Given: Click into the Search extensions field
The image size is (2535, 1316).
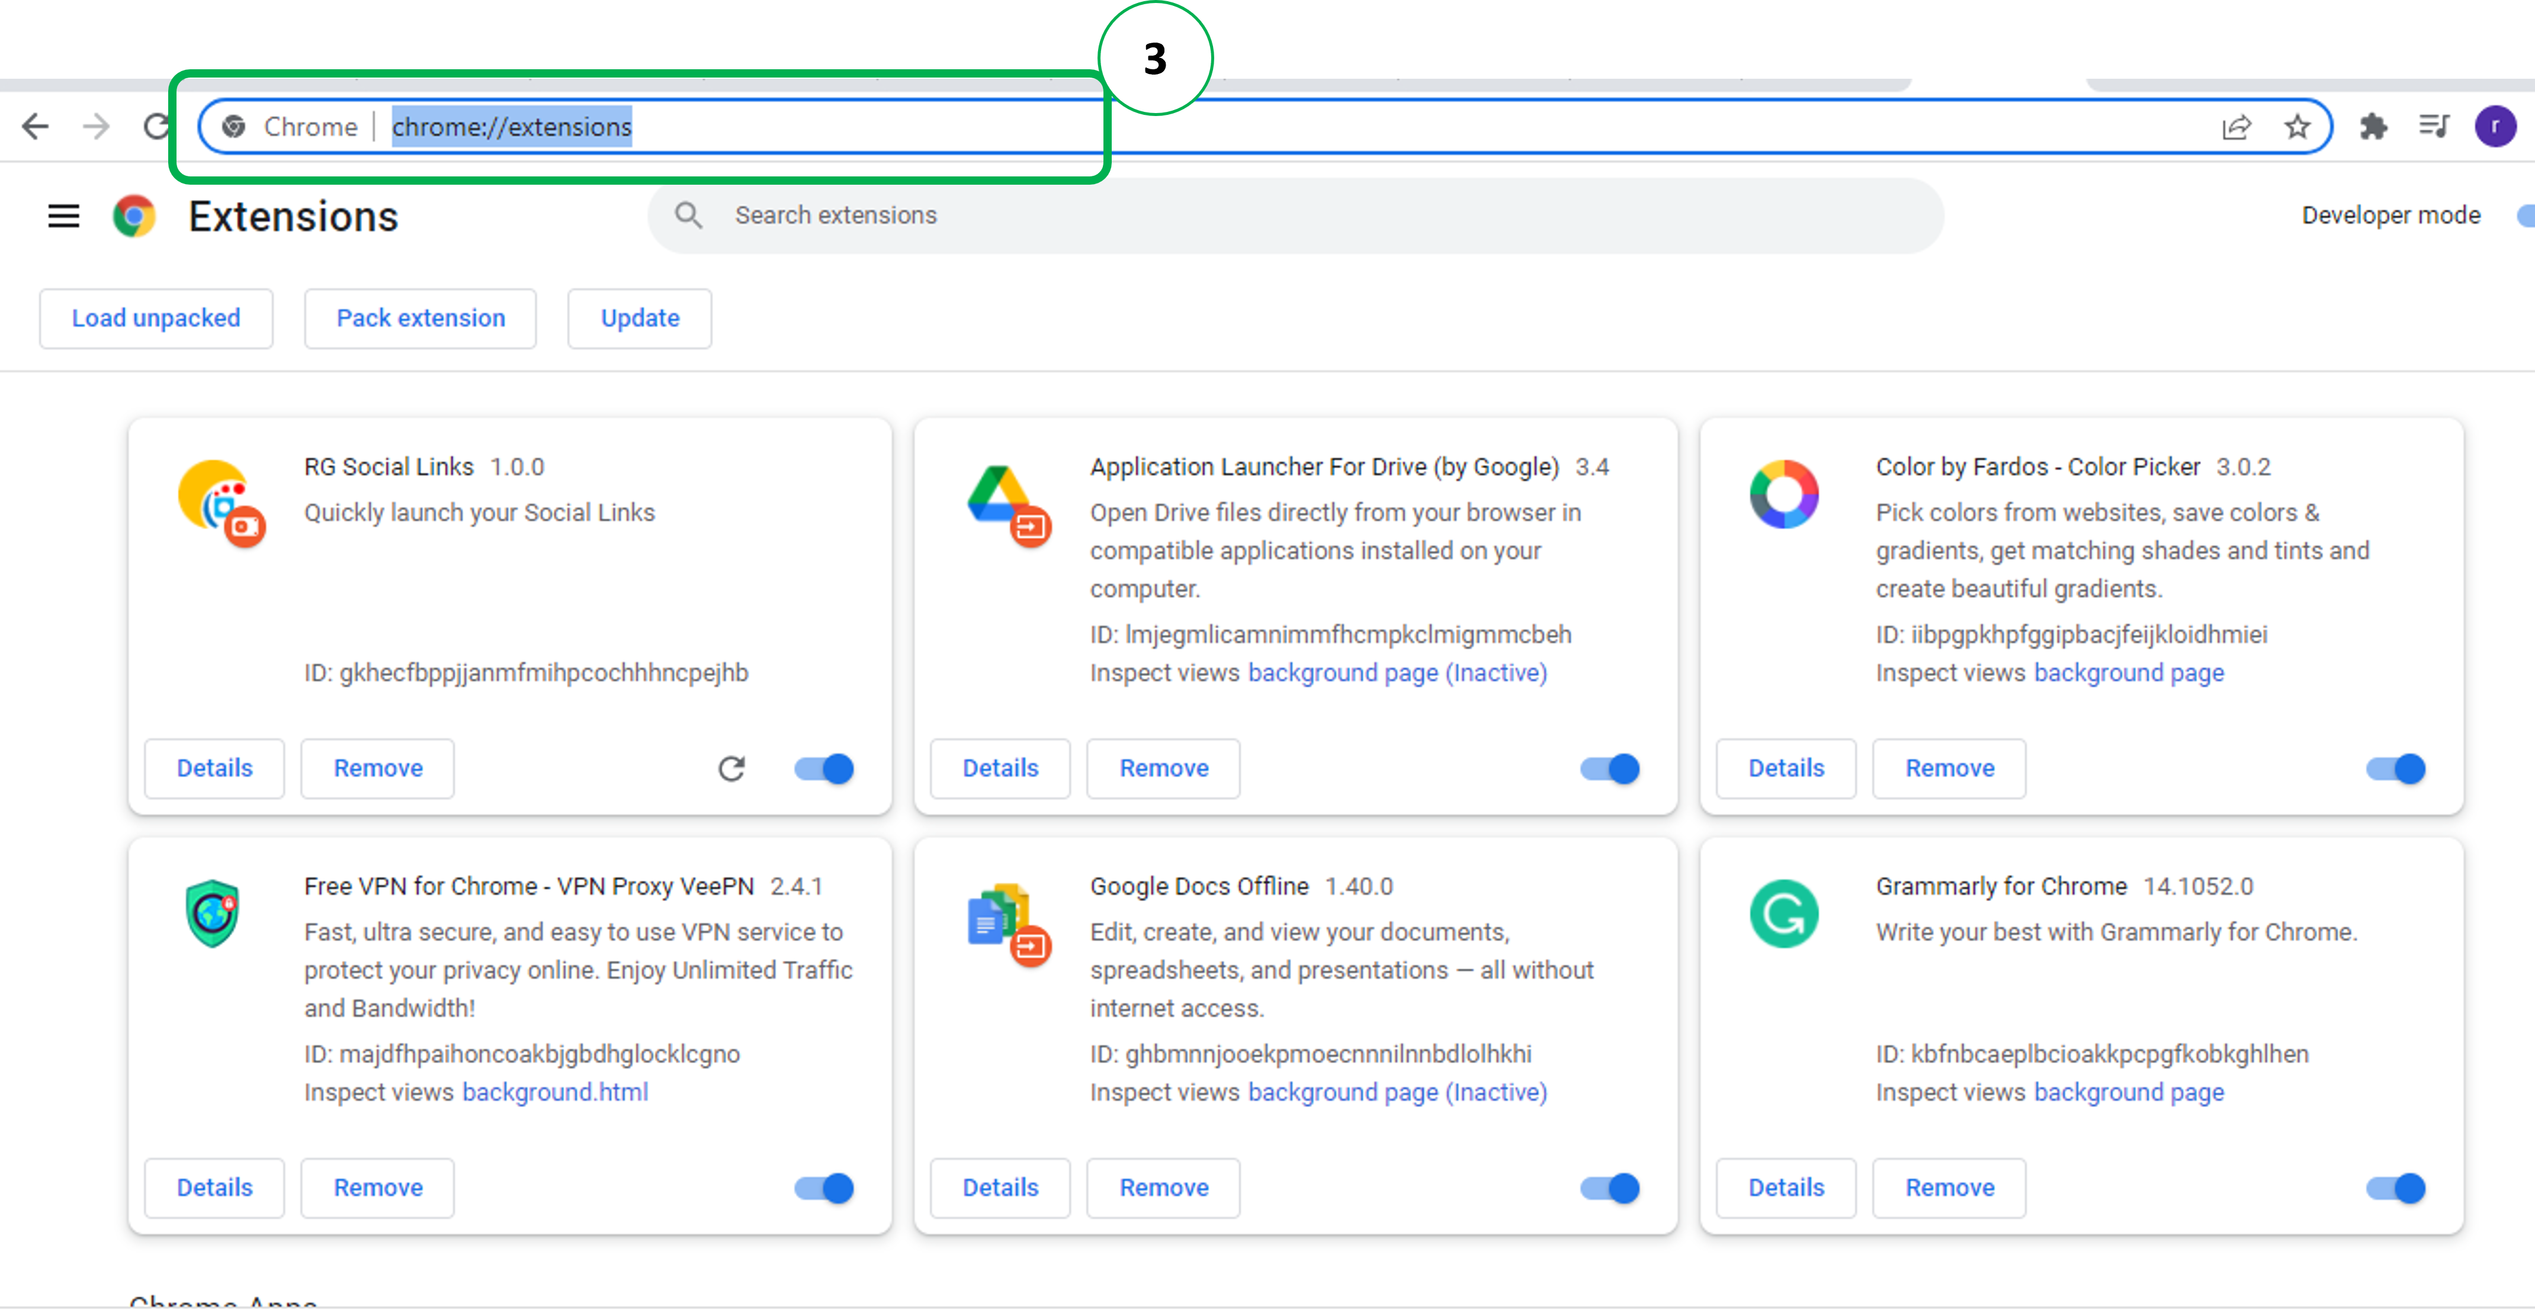Looking at the screenshot, I should click(1279, 215).
